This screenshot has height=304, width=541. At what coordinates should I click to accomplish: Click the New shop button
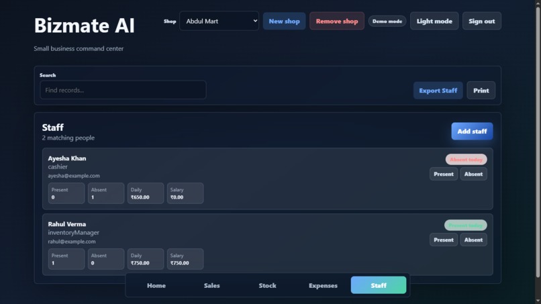click(285, 21)
